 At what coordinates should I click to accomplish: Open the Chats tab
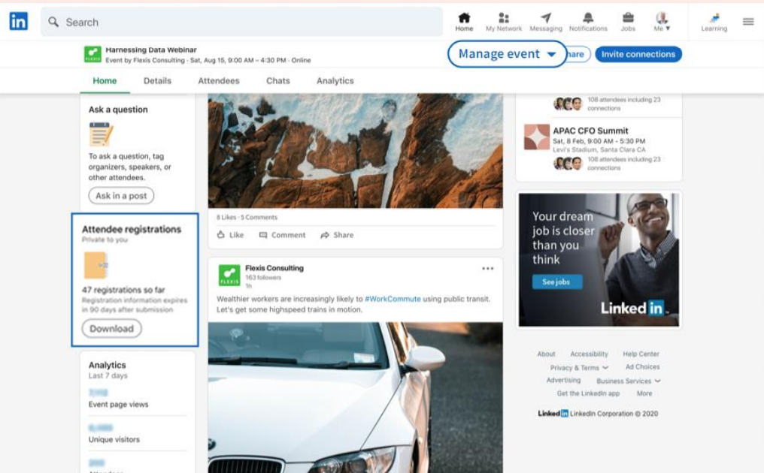pyautogui.click(x=278, y=81)
